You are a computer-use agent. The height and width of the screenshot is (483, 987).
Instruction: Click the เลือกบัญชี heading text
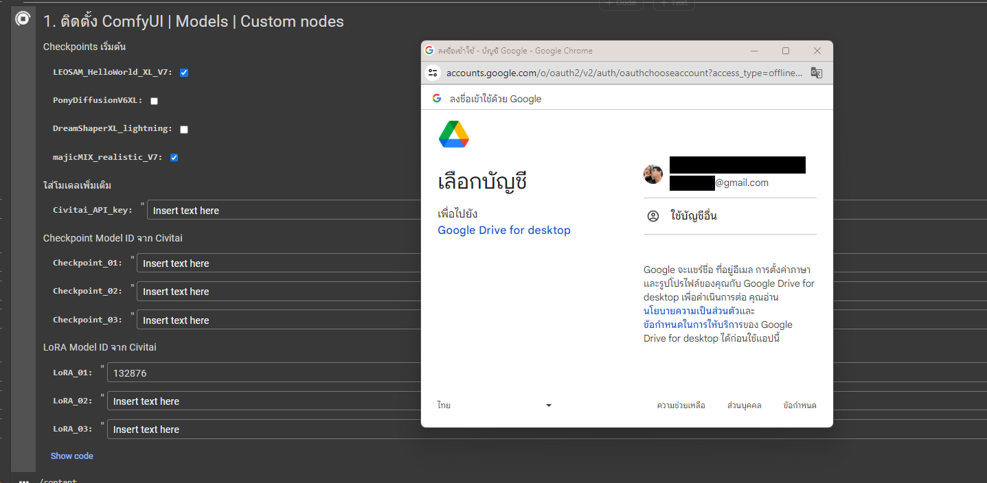(x=483, y=182)
